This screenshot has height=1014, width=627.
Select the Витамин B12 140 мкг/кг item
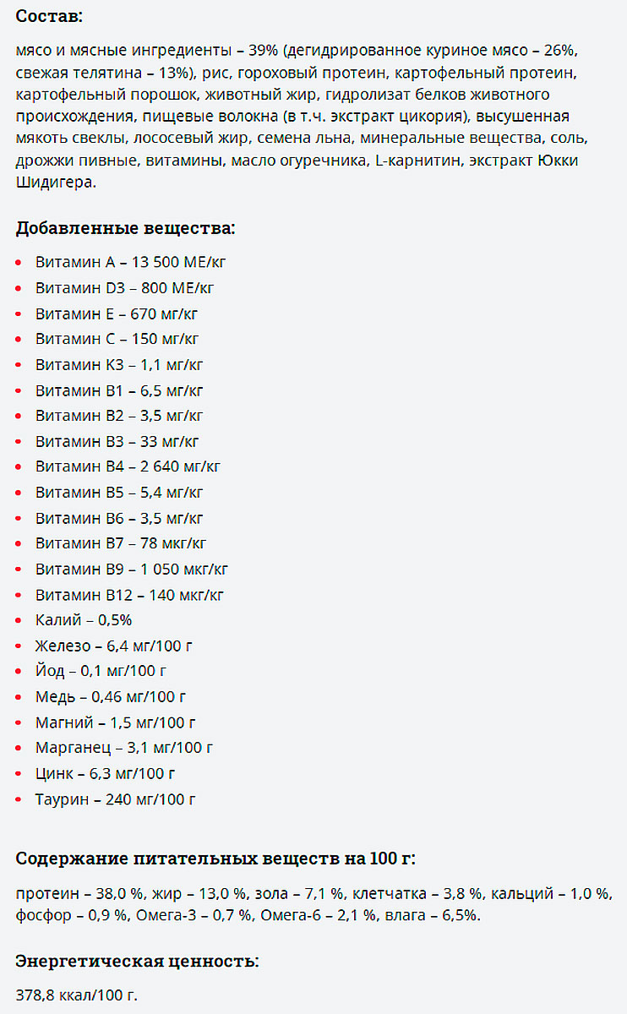[129, 595]
